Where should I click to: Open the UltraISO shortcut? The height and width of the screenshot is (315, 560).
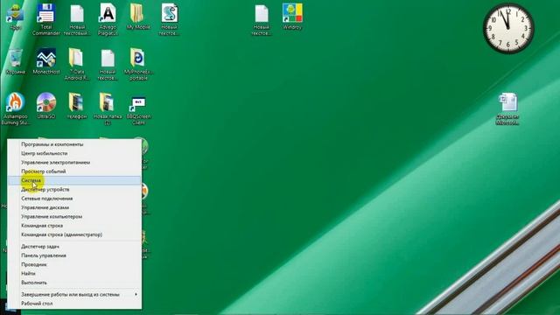pyautogui.click(x=46, y=106)
